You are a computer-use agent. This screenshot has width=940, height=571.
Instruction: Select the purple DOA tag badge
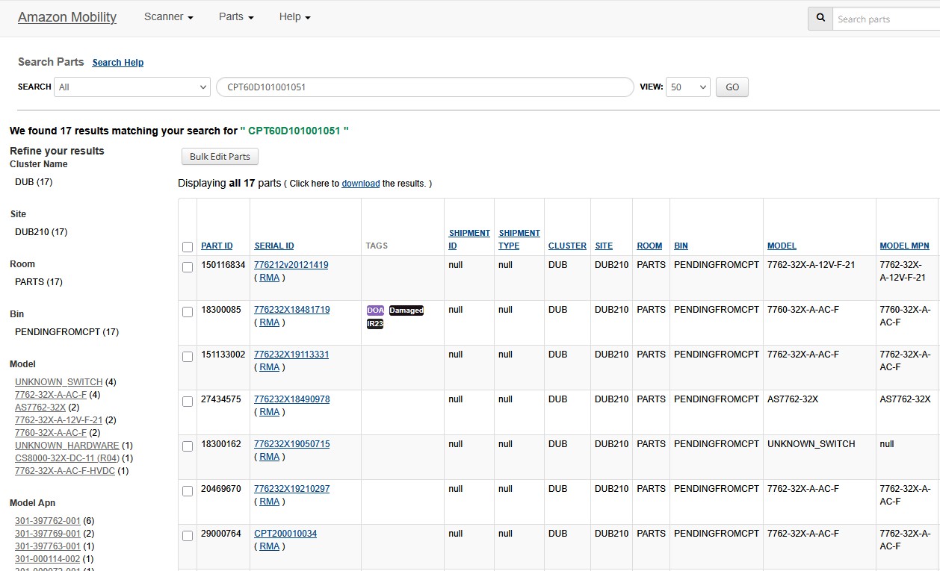click(374, 309)
